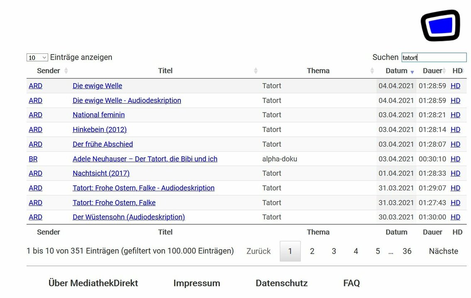Click the Nächste pagination button

[443, 251]
